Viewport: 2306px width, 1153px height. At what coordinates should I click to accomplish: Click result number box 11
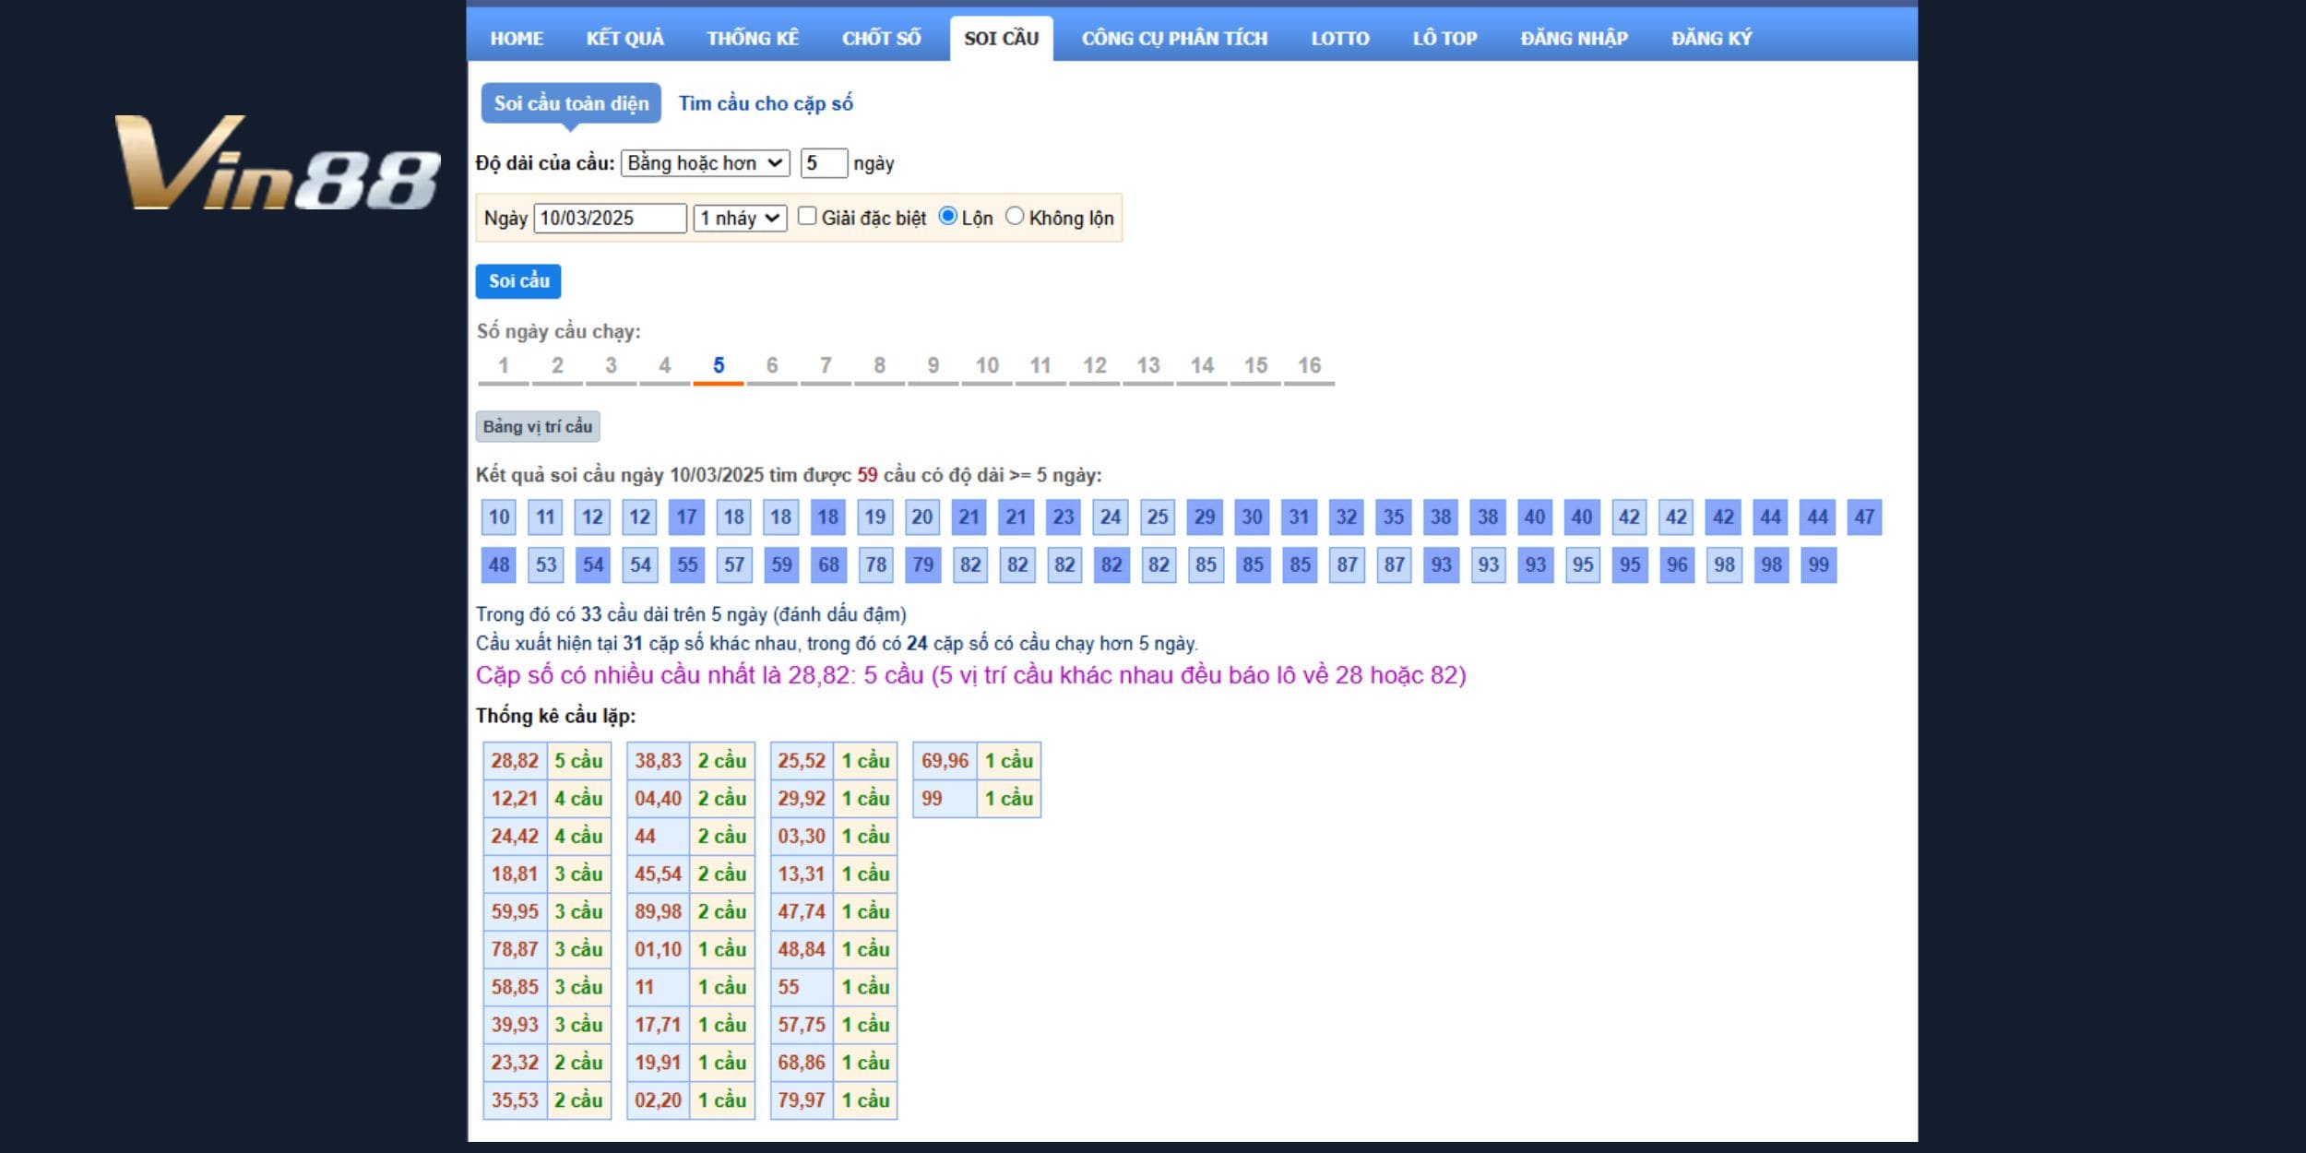(546, 517)
